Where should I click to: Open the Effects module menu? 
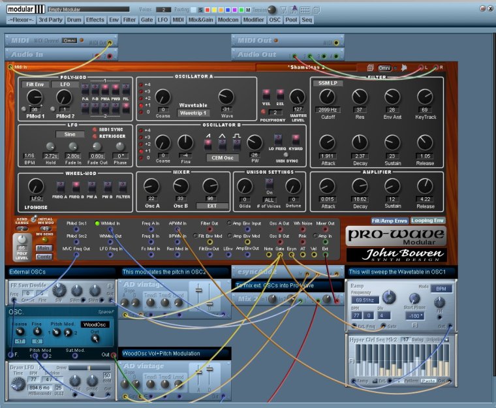95,20
